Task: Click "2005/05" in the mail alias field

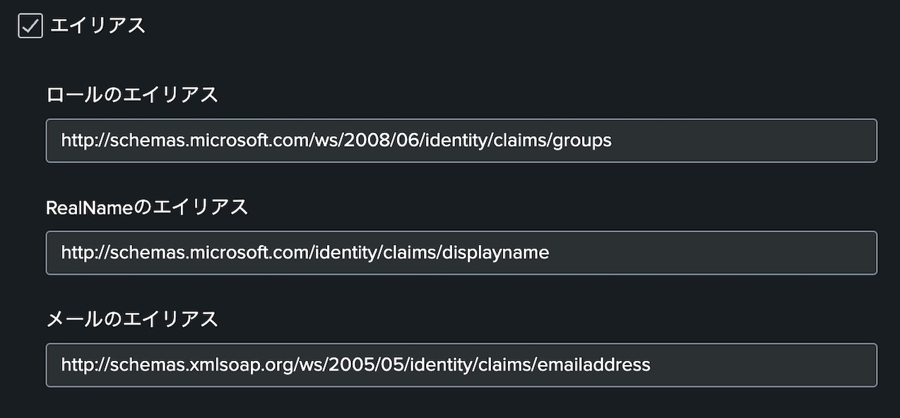Action: pos(373,365)
